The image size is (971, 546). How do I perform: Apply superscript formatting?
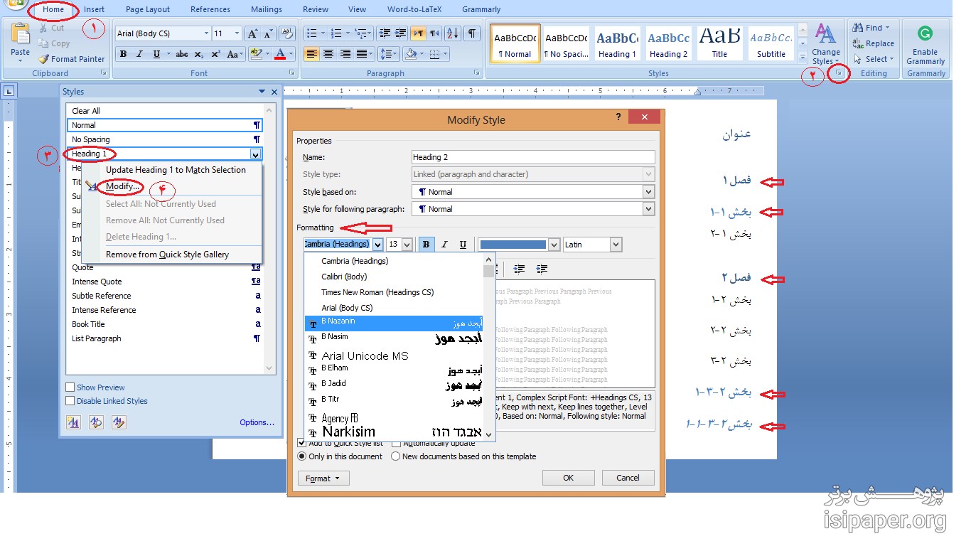[x=215, y=54]
